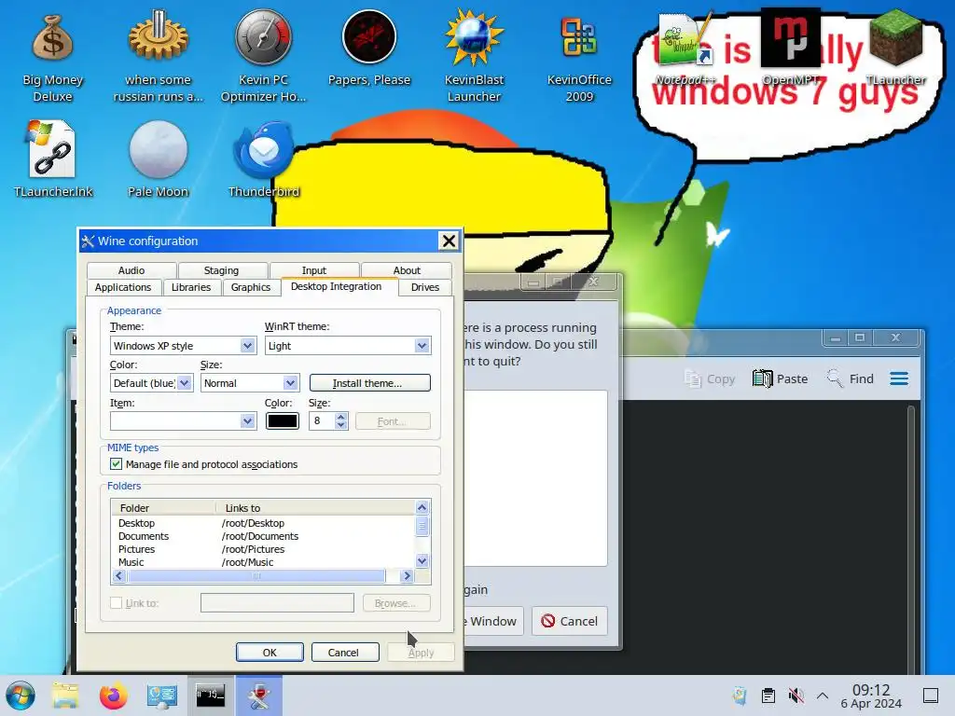Show desktop via taskbar corner button

coord(931,695)
